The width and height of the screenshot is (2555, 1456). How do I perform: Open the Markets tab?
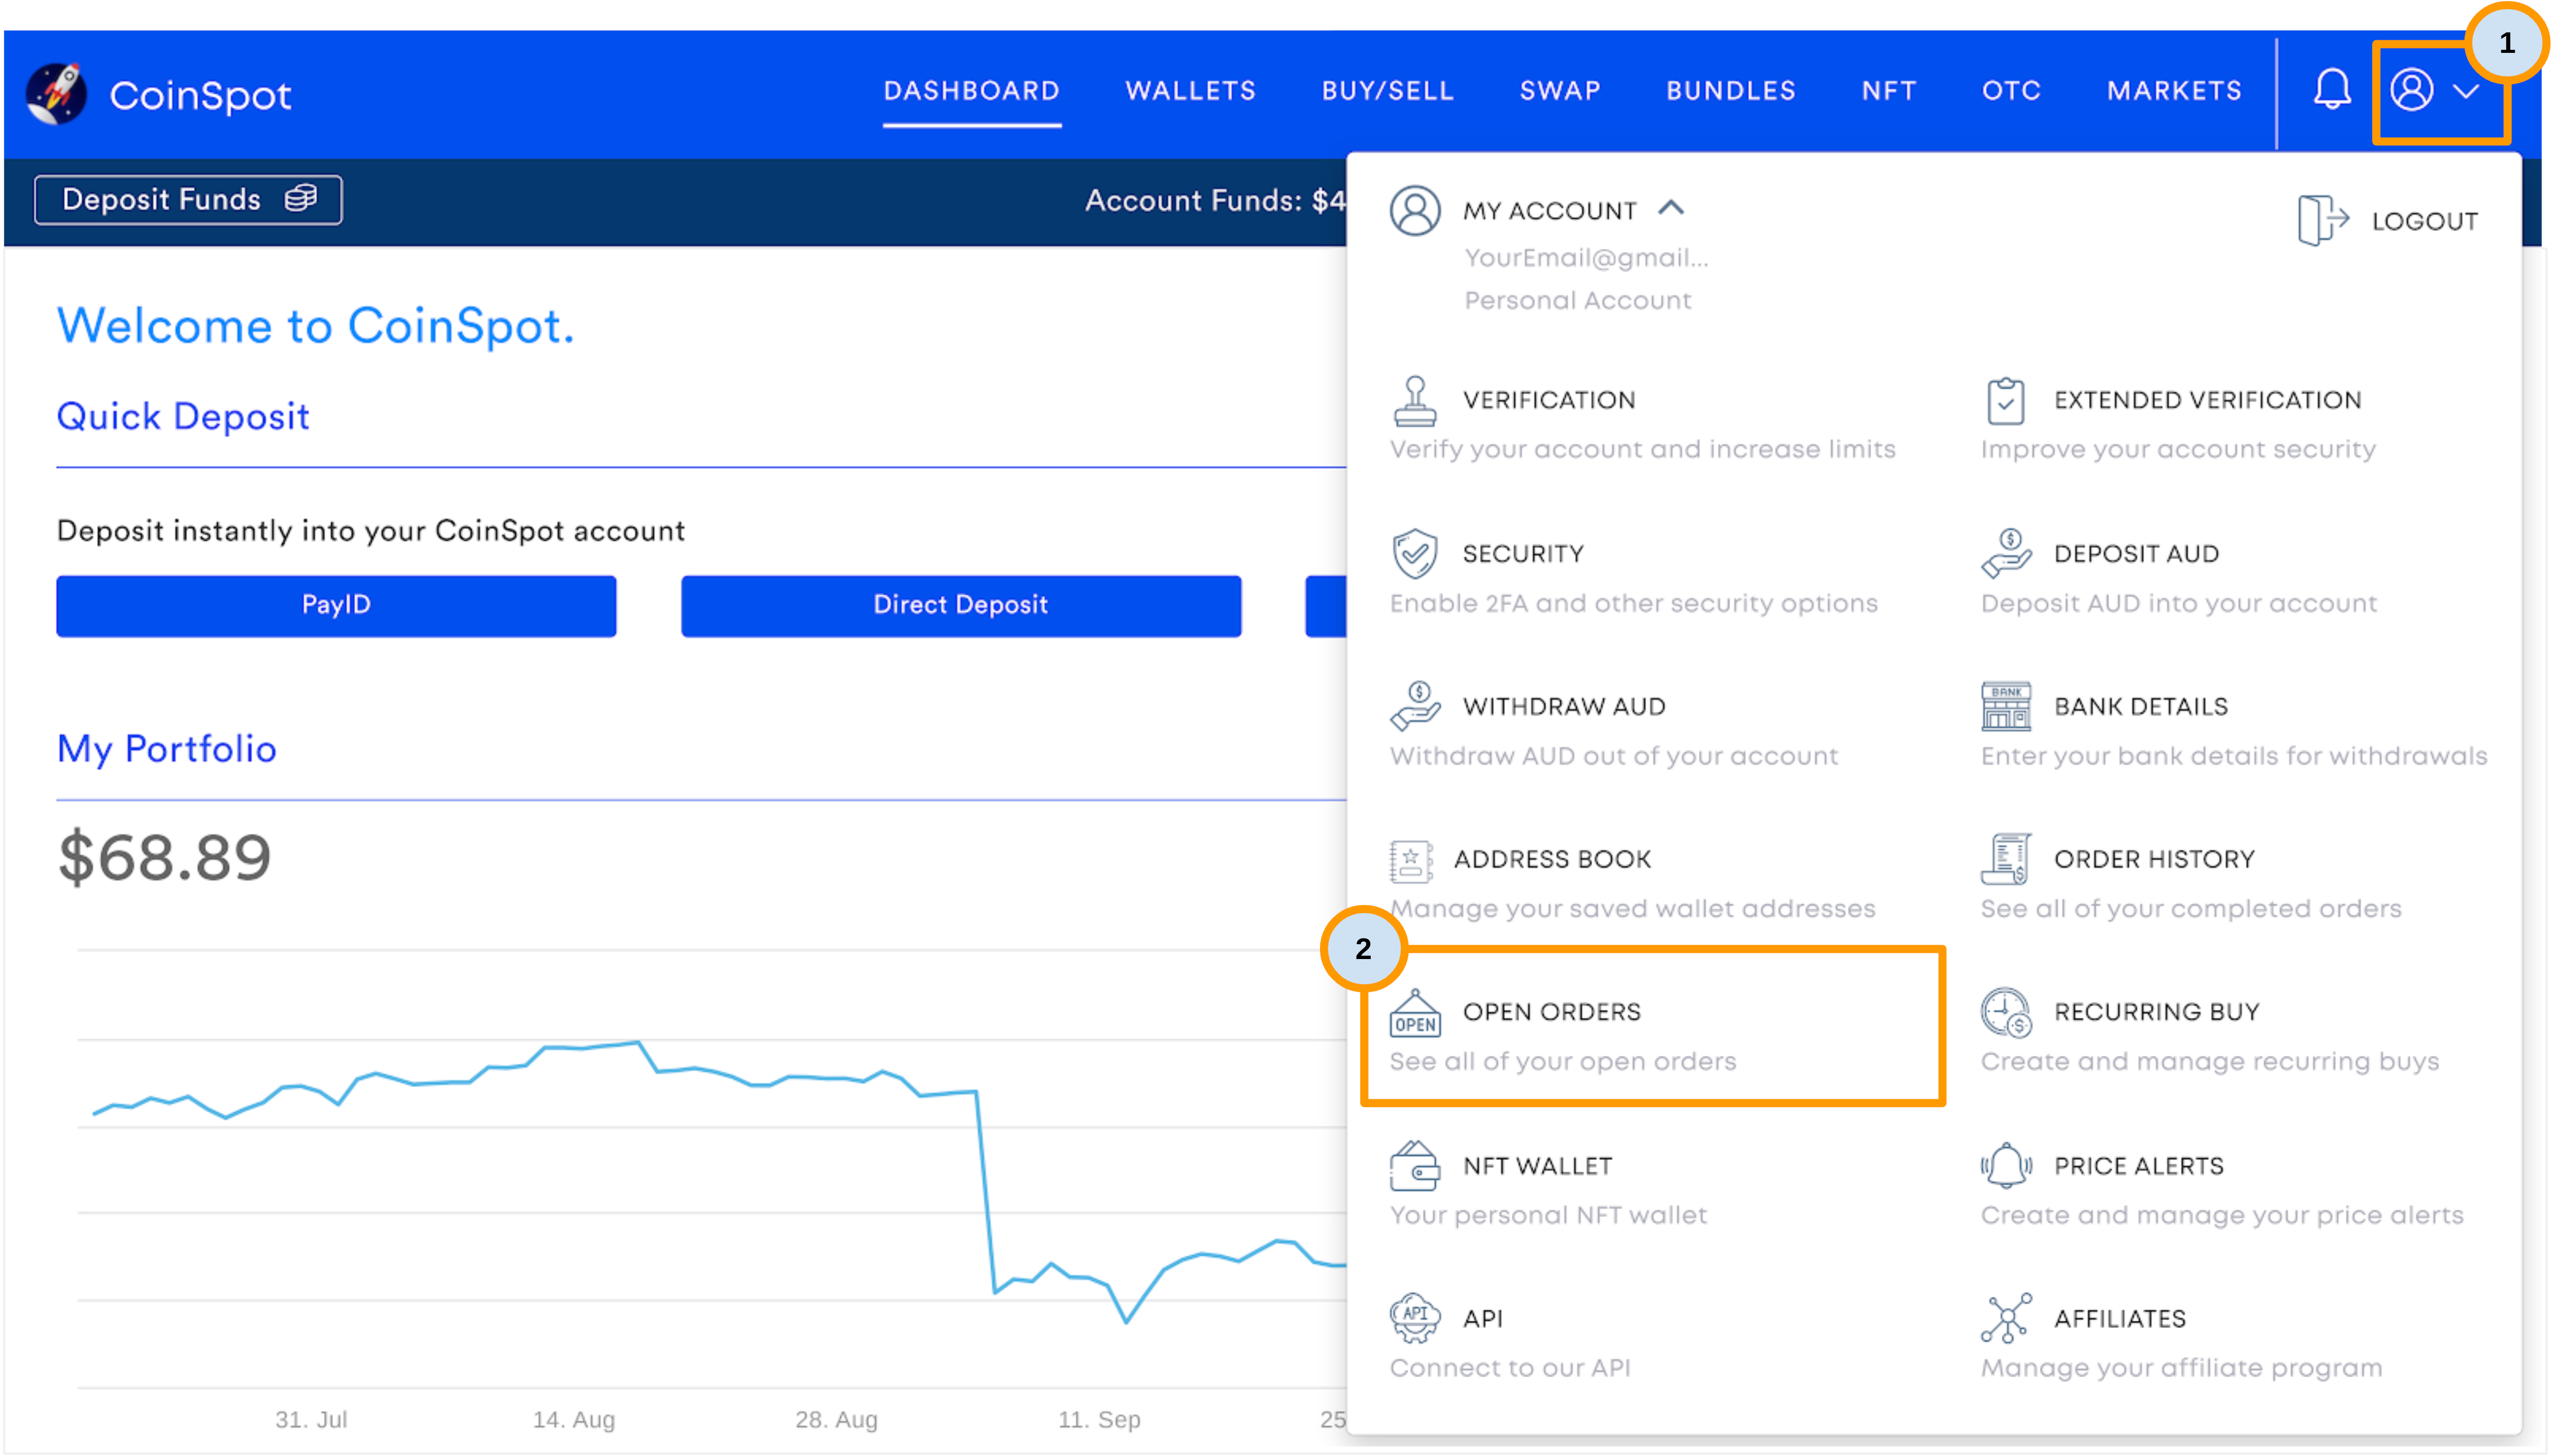coord(2173,91)
